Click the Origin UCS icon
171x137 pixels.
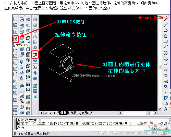point(15,63)
